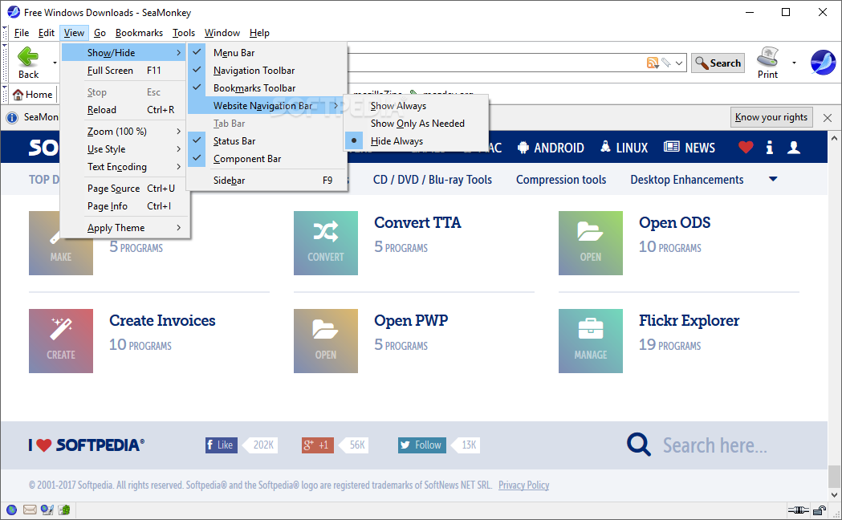Choose Page Info in View menu
842x520 pixels.
tap(124, 206)
